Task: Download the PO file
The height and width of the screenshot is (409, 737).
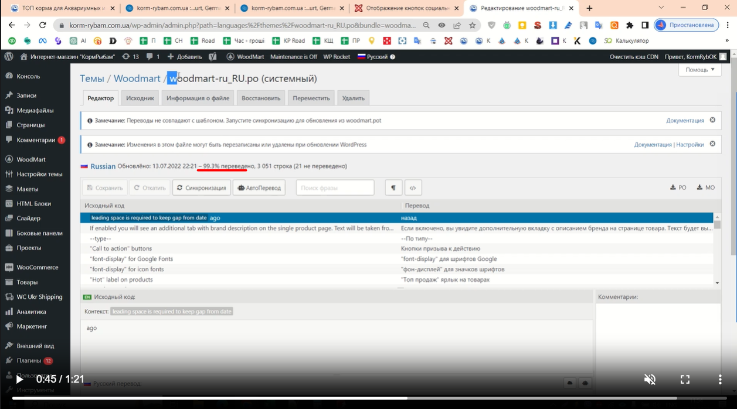Action: (x=678, y=188)
